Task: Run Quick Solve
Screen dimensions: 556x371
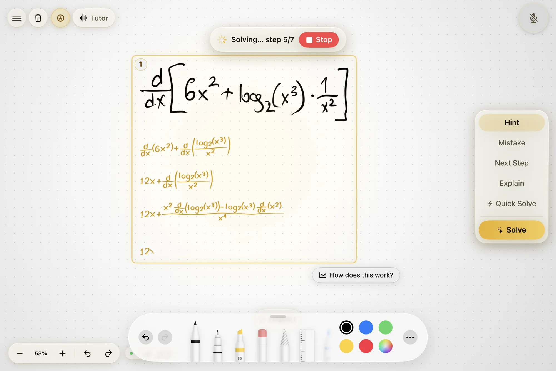Action: point(512,204)
